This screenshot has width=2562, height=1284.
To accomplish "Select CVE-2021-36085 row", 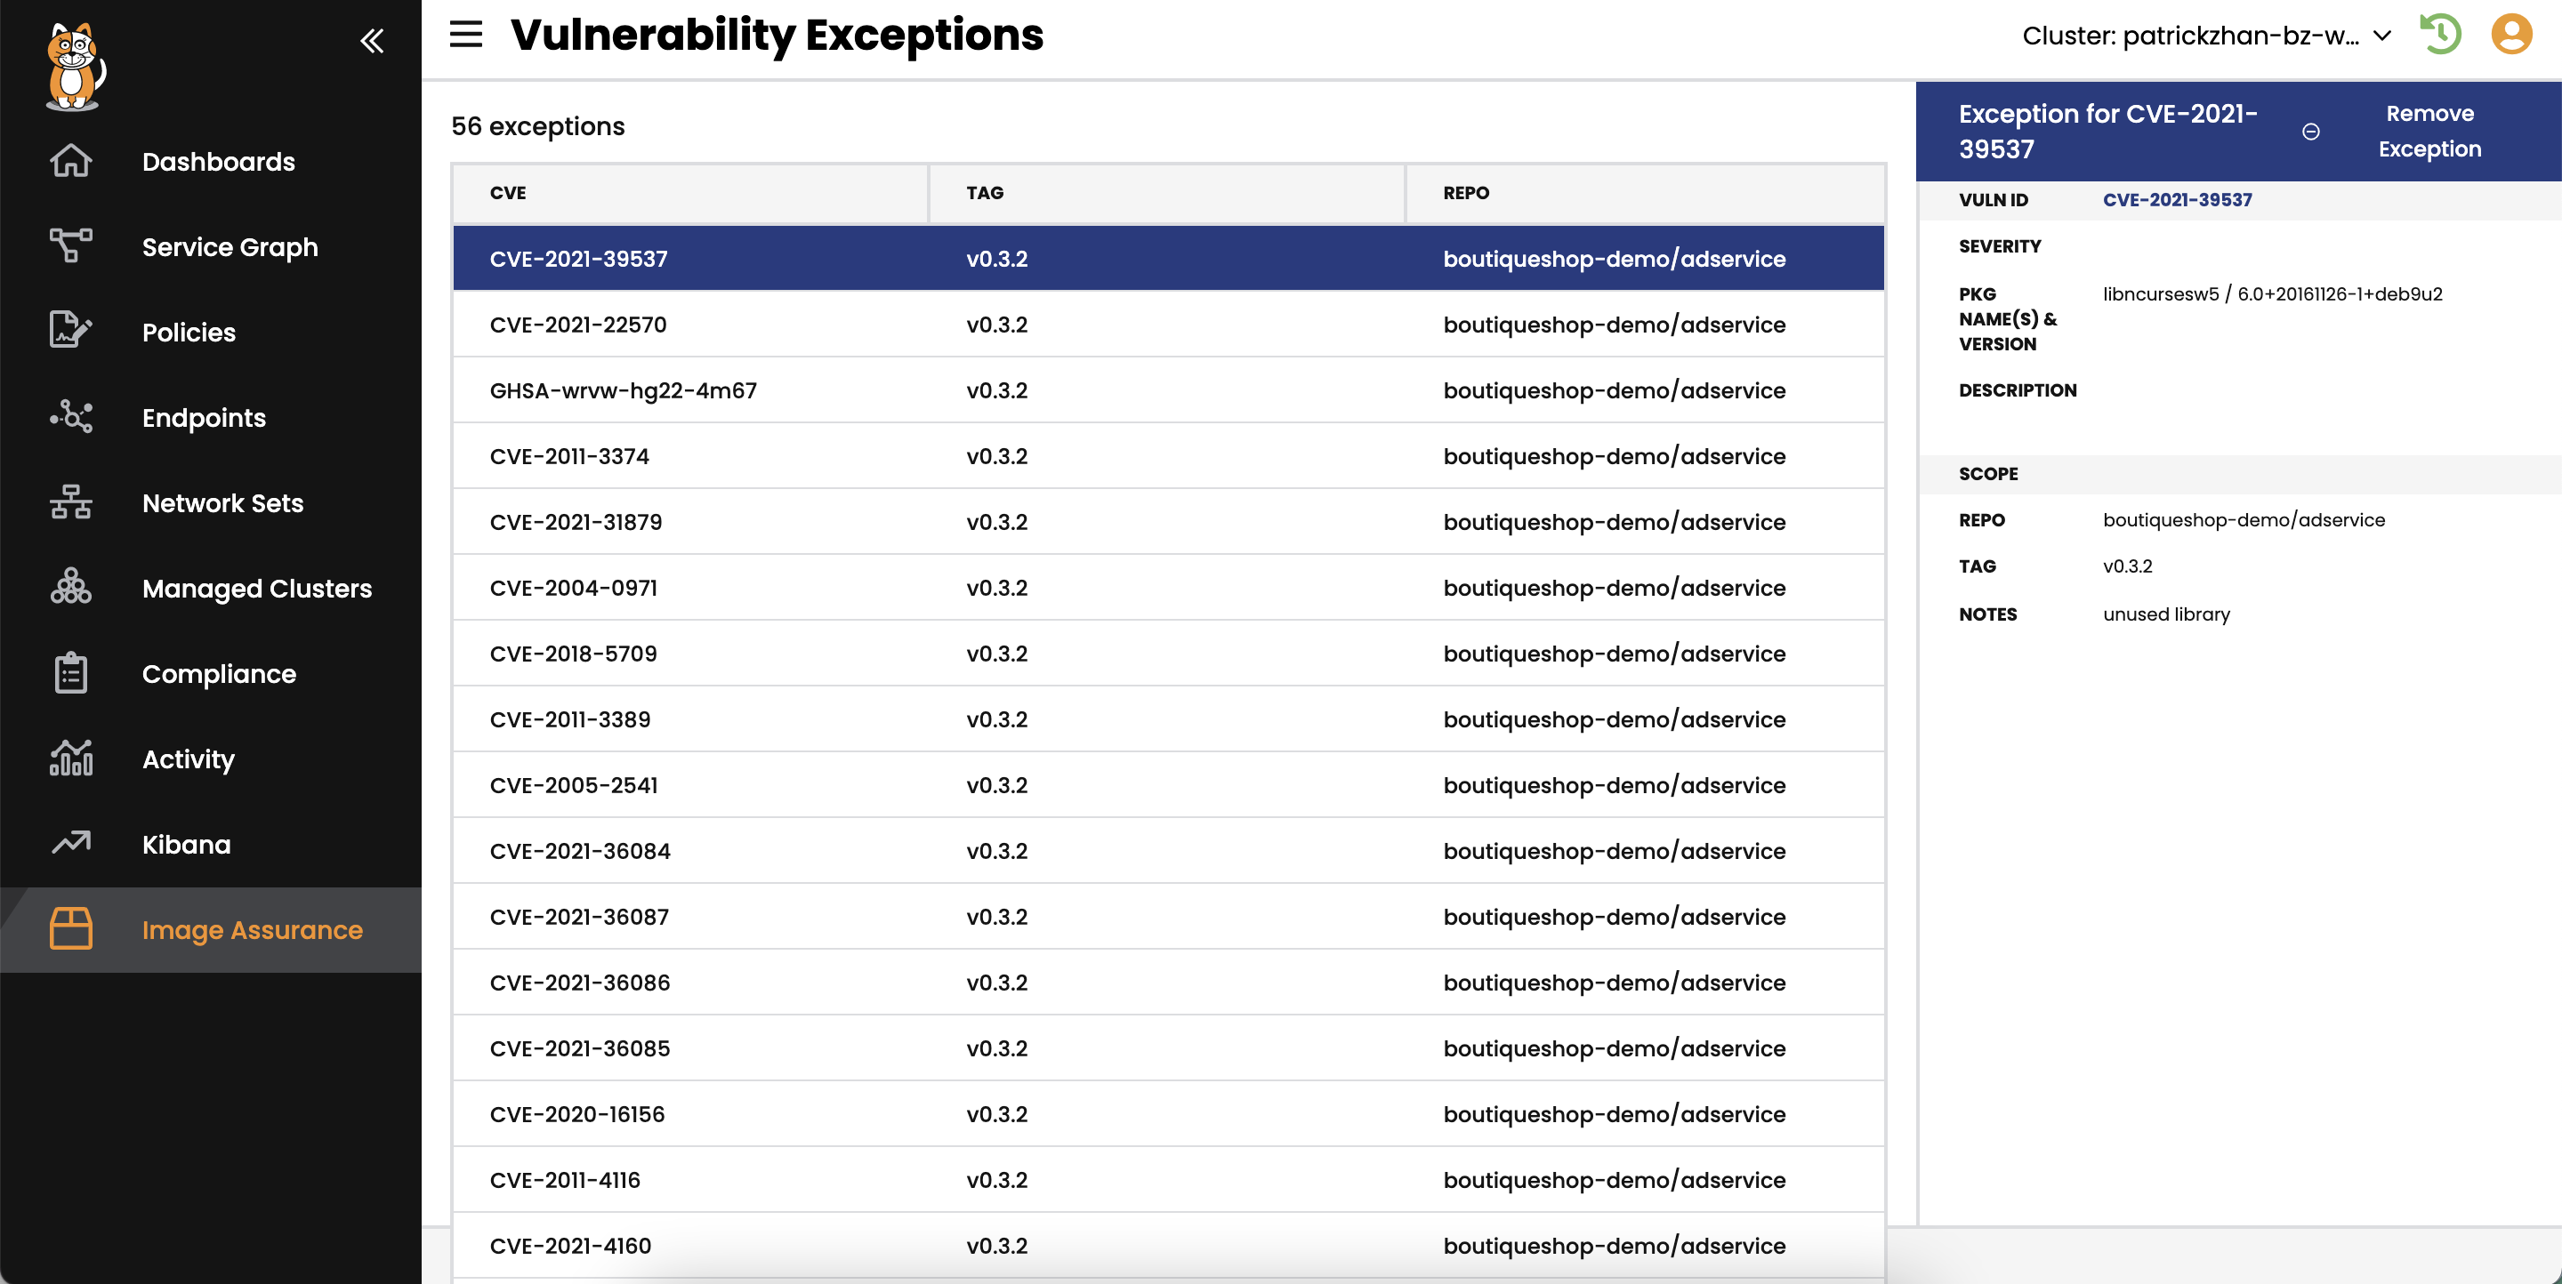I will (x=1168, y=1048).
